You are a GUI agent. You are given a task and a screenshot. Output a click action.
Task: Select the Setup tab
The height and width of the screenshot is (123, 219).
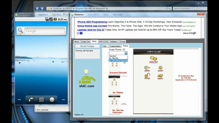pyautogui.click(x=94, y=41)
